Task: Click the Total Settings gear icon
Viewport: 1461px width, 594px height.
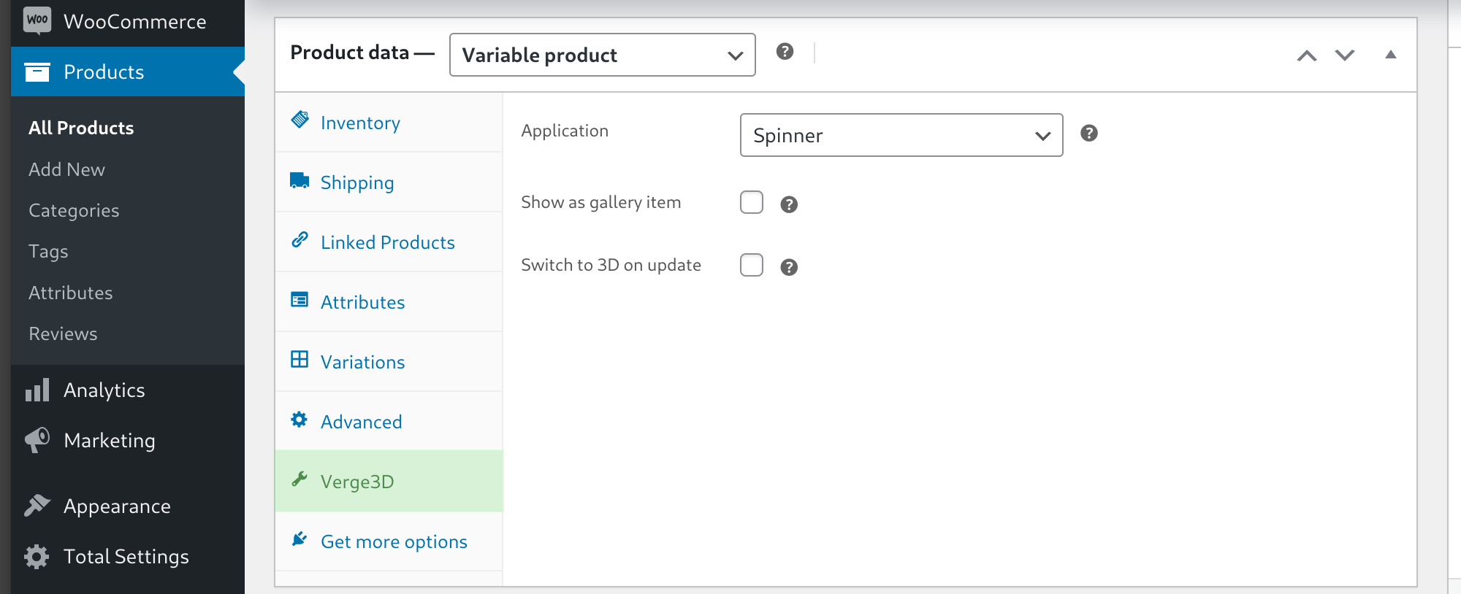Action: 37,556
